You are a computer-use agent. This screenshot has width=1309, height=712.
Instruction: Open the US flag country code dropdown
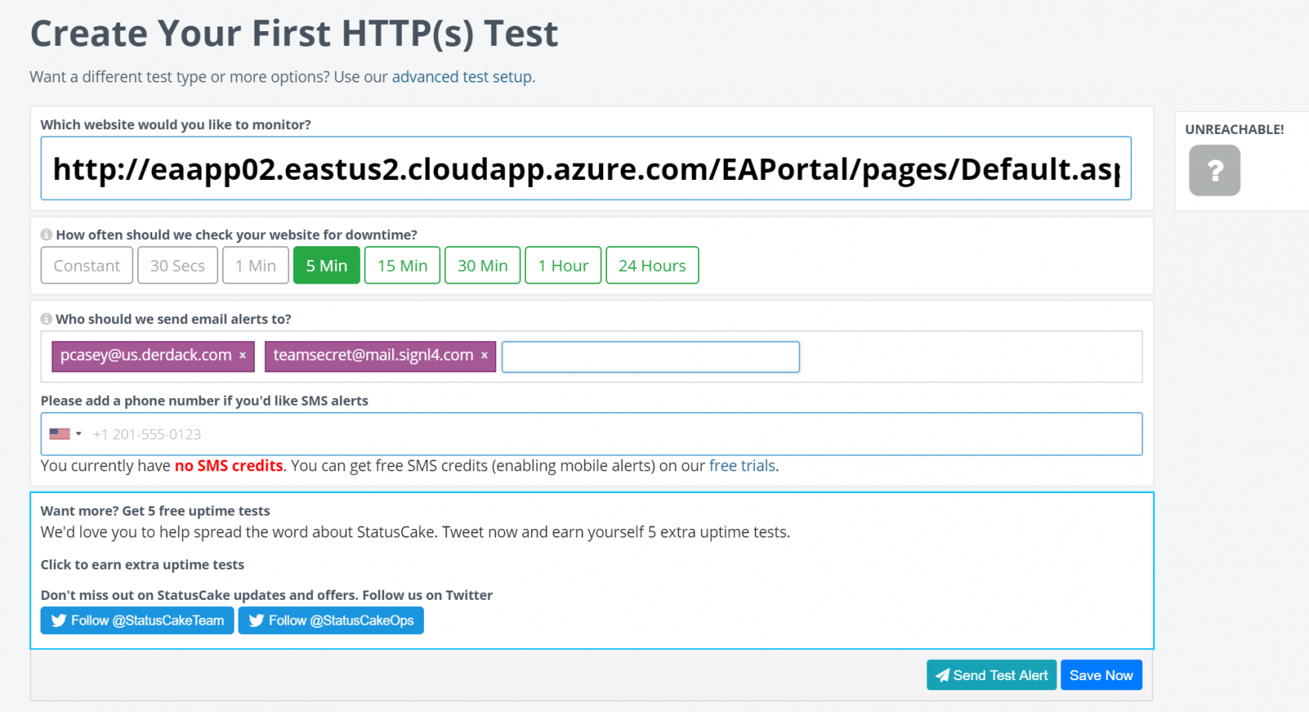(x=65, y=434)
